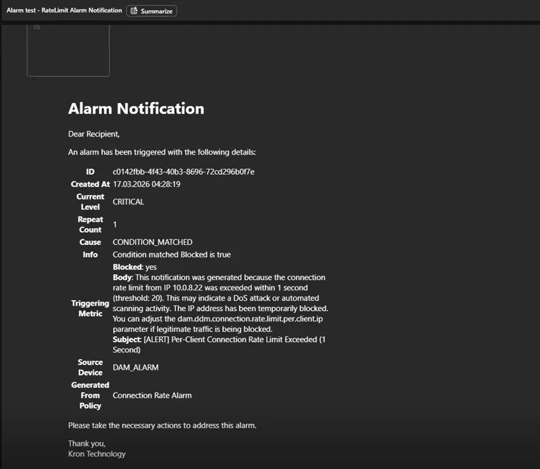
Task: Click the 'Triggering Metric' label
Action: click(90, 308)
